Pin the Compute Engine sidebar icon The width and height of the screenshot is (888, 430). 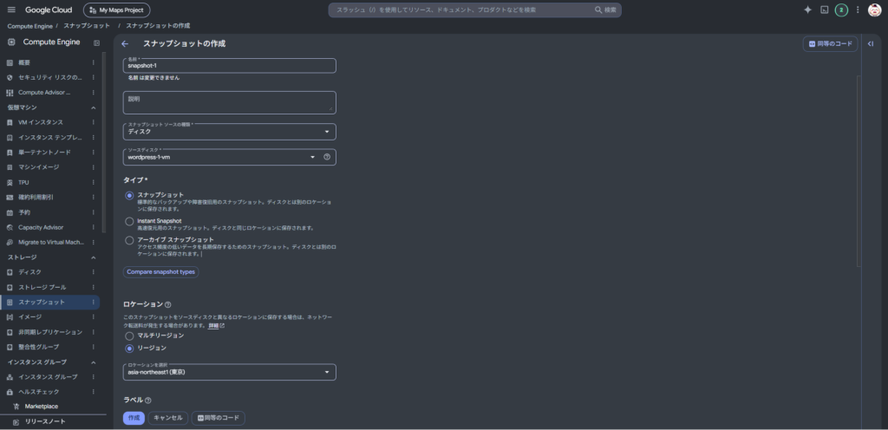click(96, 42)
